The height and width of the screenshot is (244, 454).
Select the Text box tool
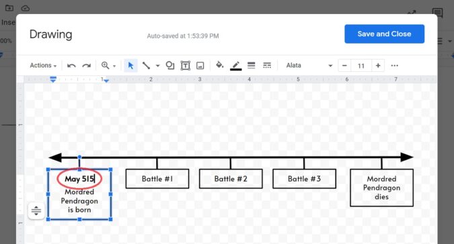point(186,65)
